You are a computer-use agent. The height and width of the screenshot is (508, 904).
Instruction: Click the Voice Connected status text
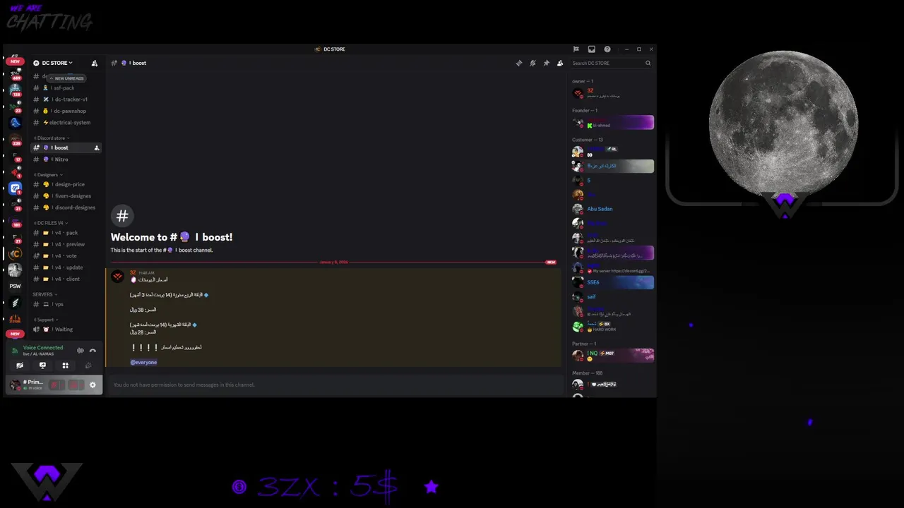(42, 347)
